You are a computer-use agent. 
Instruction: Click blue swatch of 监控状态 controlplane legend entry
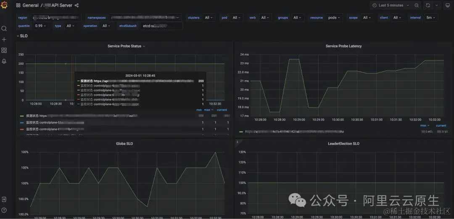pos(22,123)
